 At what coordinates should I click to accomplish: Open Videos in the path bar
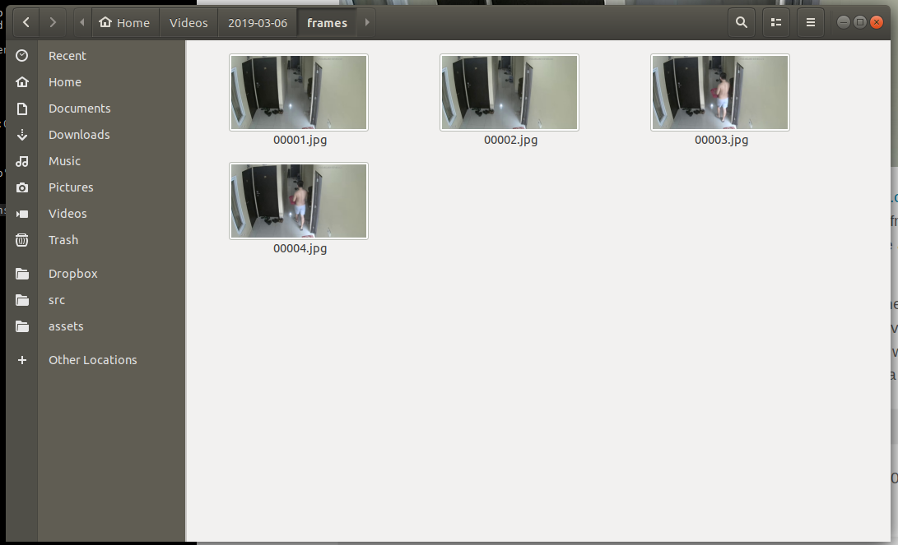click(188, 23)
